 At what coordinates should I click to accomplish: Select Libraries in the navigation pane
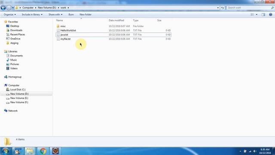tap(13, 52)
